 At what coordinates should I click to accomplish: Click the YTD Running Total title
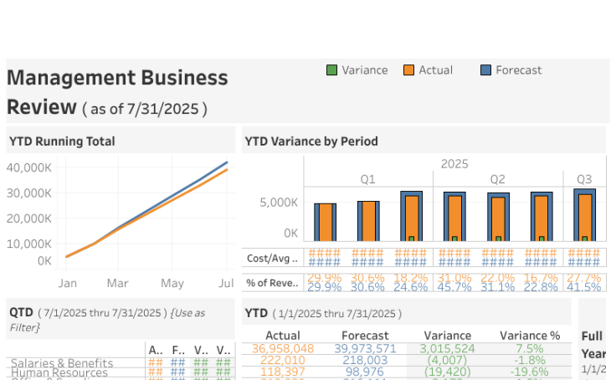pyautogui.click(x=63, y=141)
